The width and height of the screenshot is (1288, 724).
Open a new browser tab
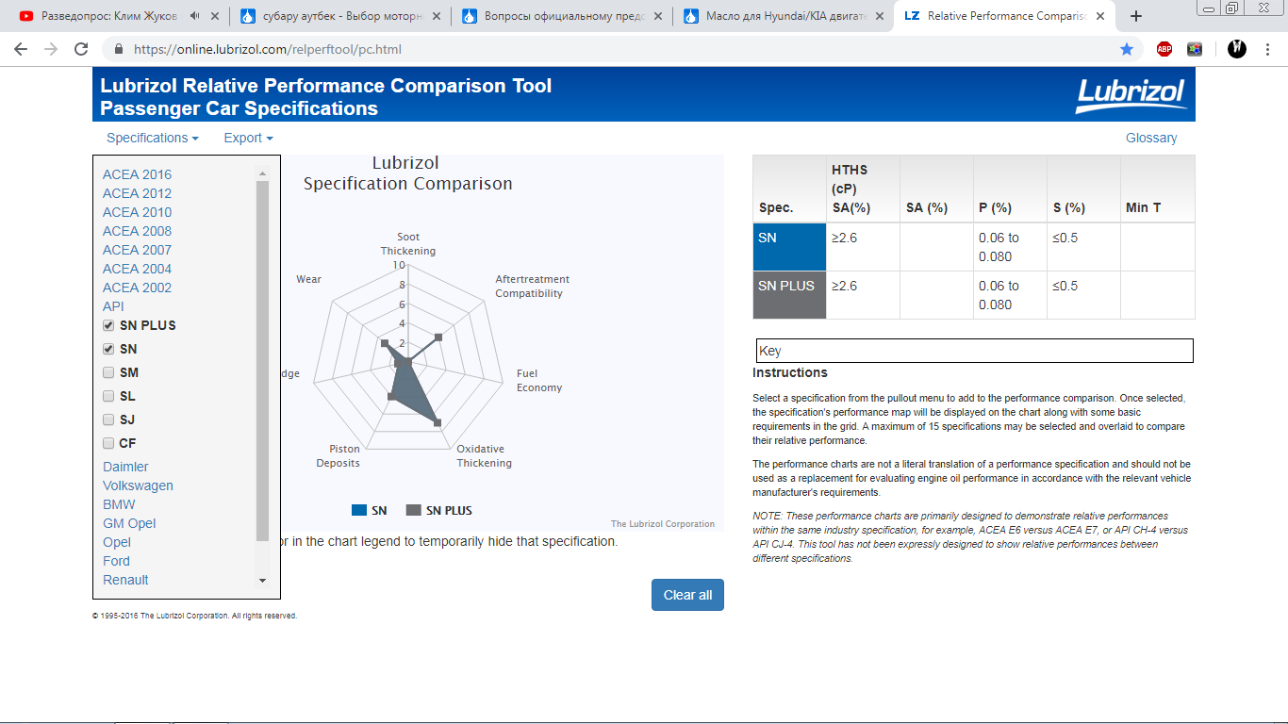tap(1136, 16)
